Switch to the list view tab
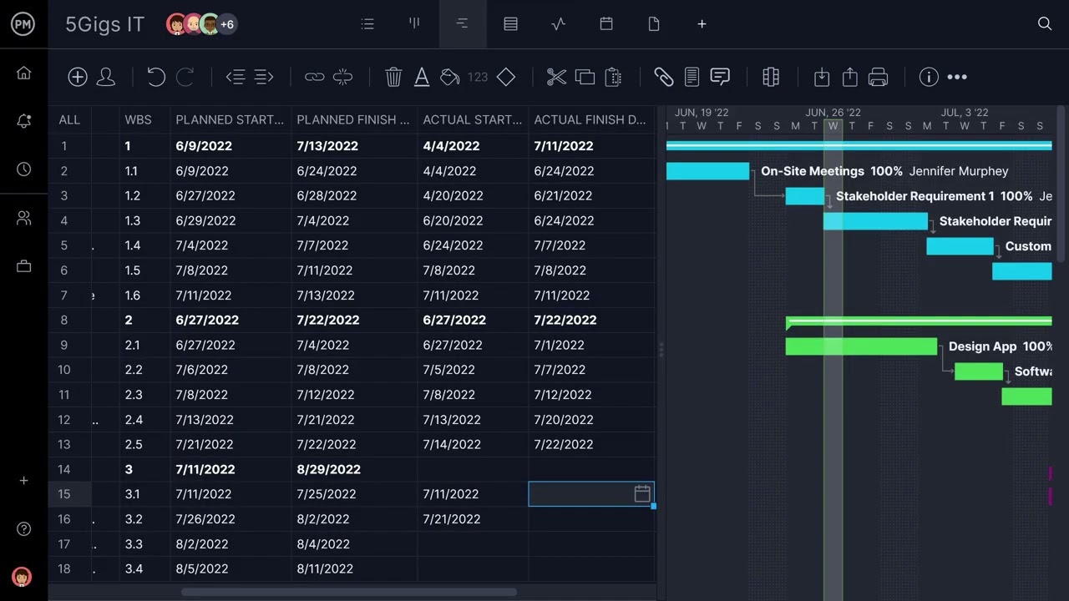1069x601 pixels. [x=367, y=24]
